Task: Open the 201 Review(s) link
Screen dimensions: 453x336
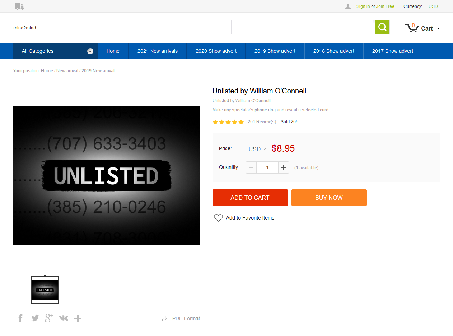Action: point(262,122)
